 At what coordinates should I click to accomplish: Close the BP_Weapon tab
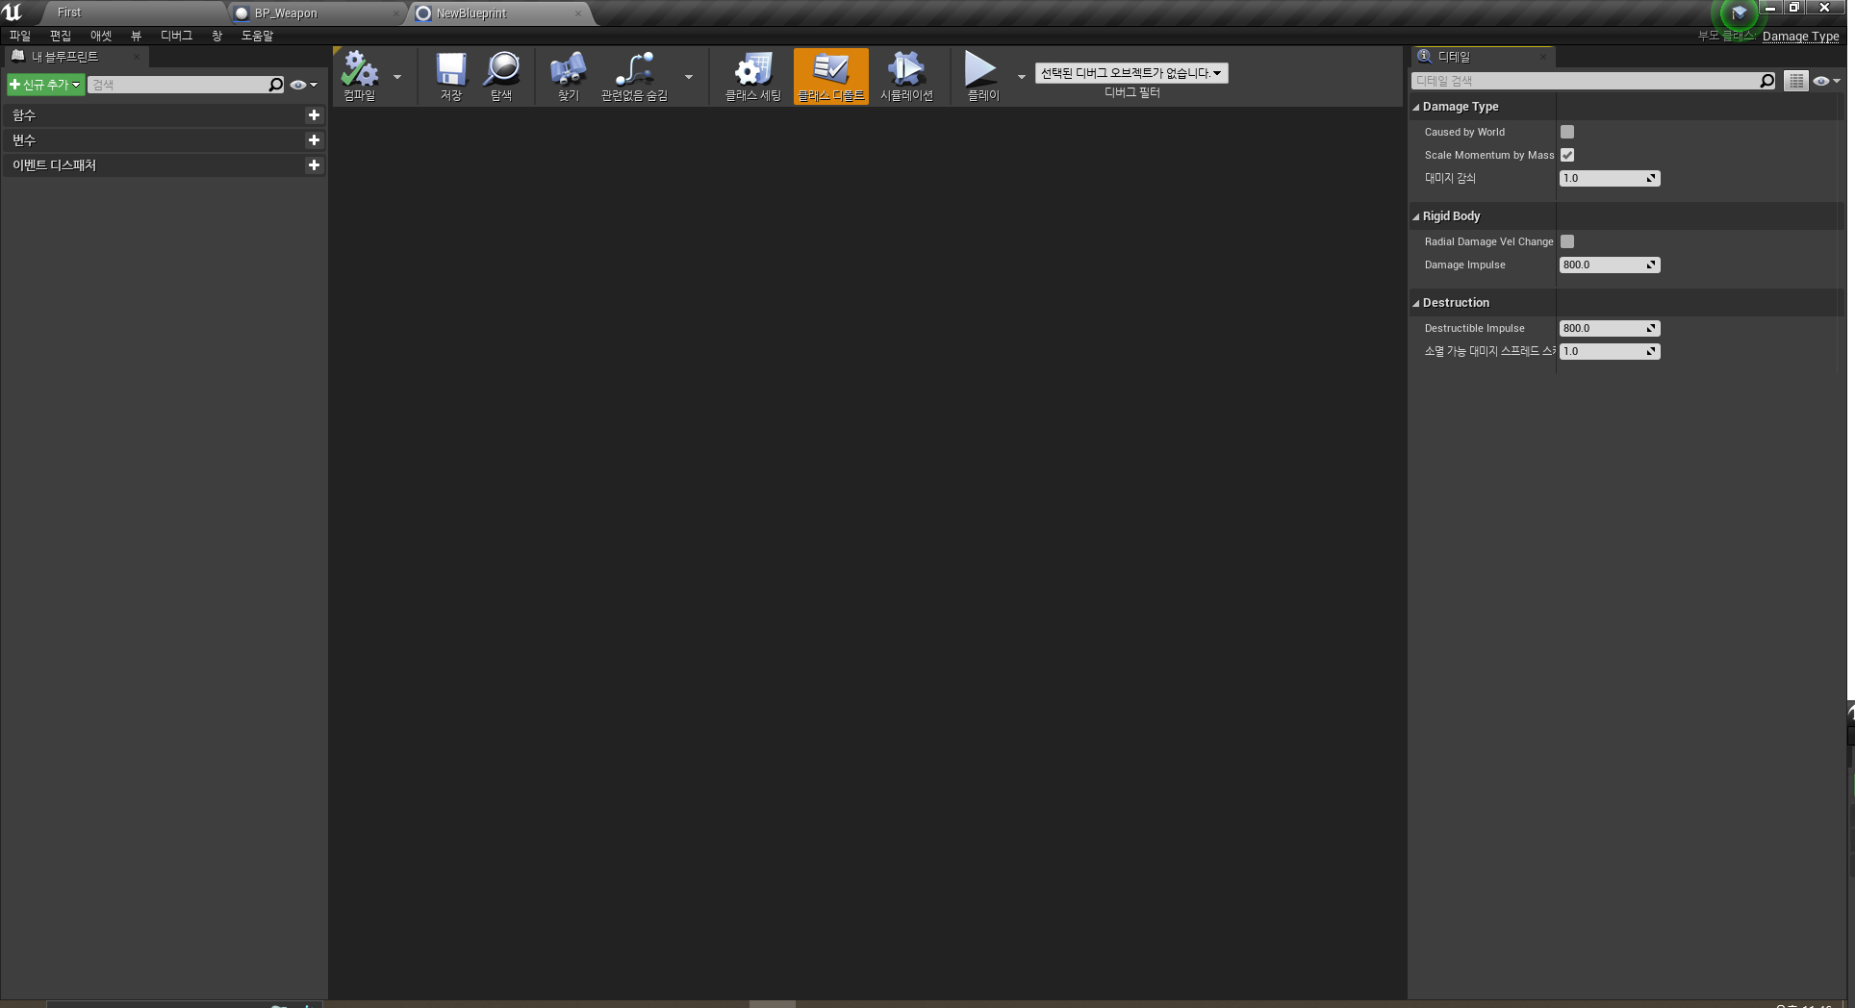click(x=395, y=13)
